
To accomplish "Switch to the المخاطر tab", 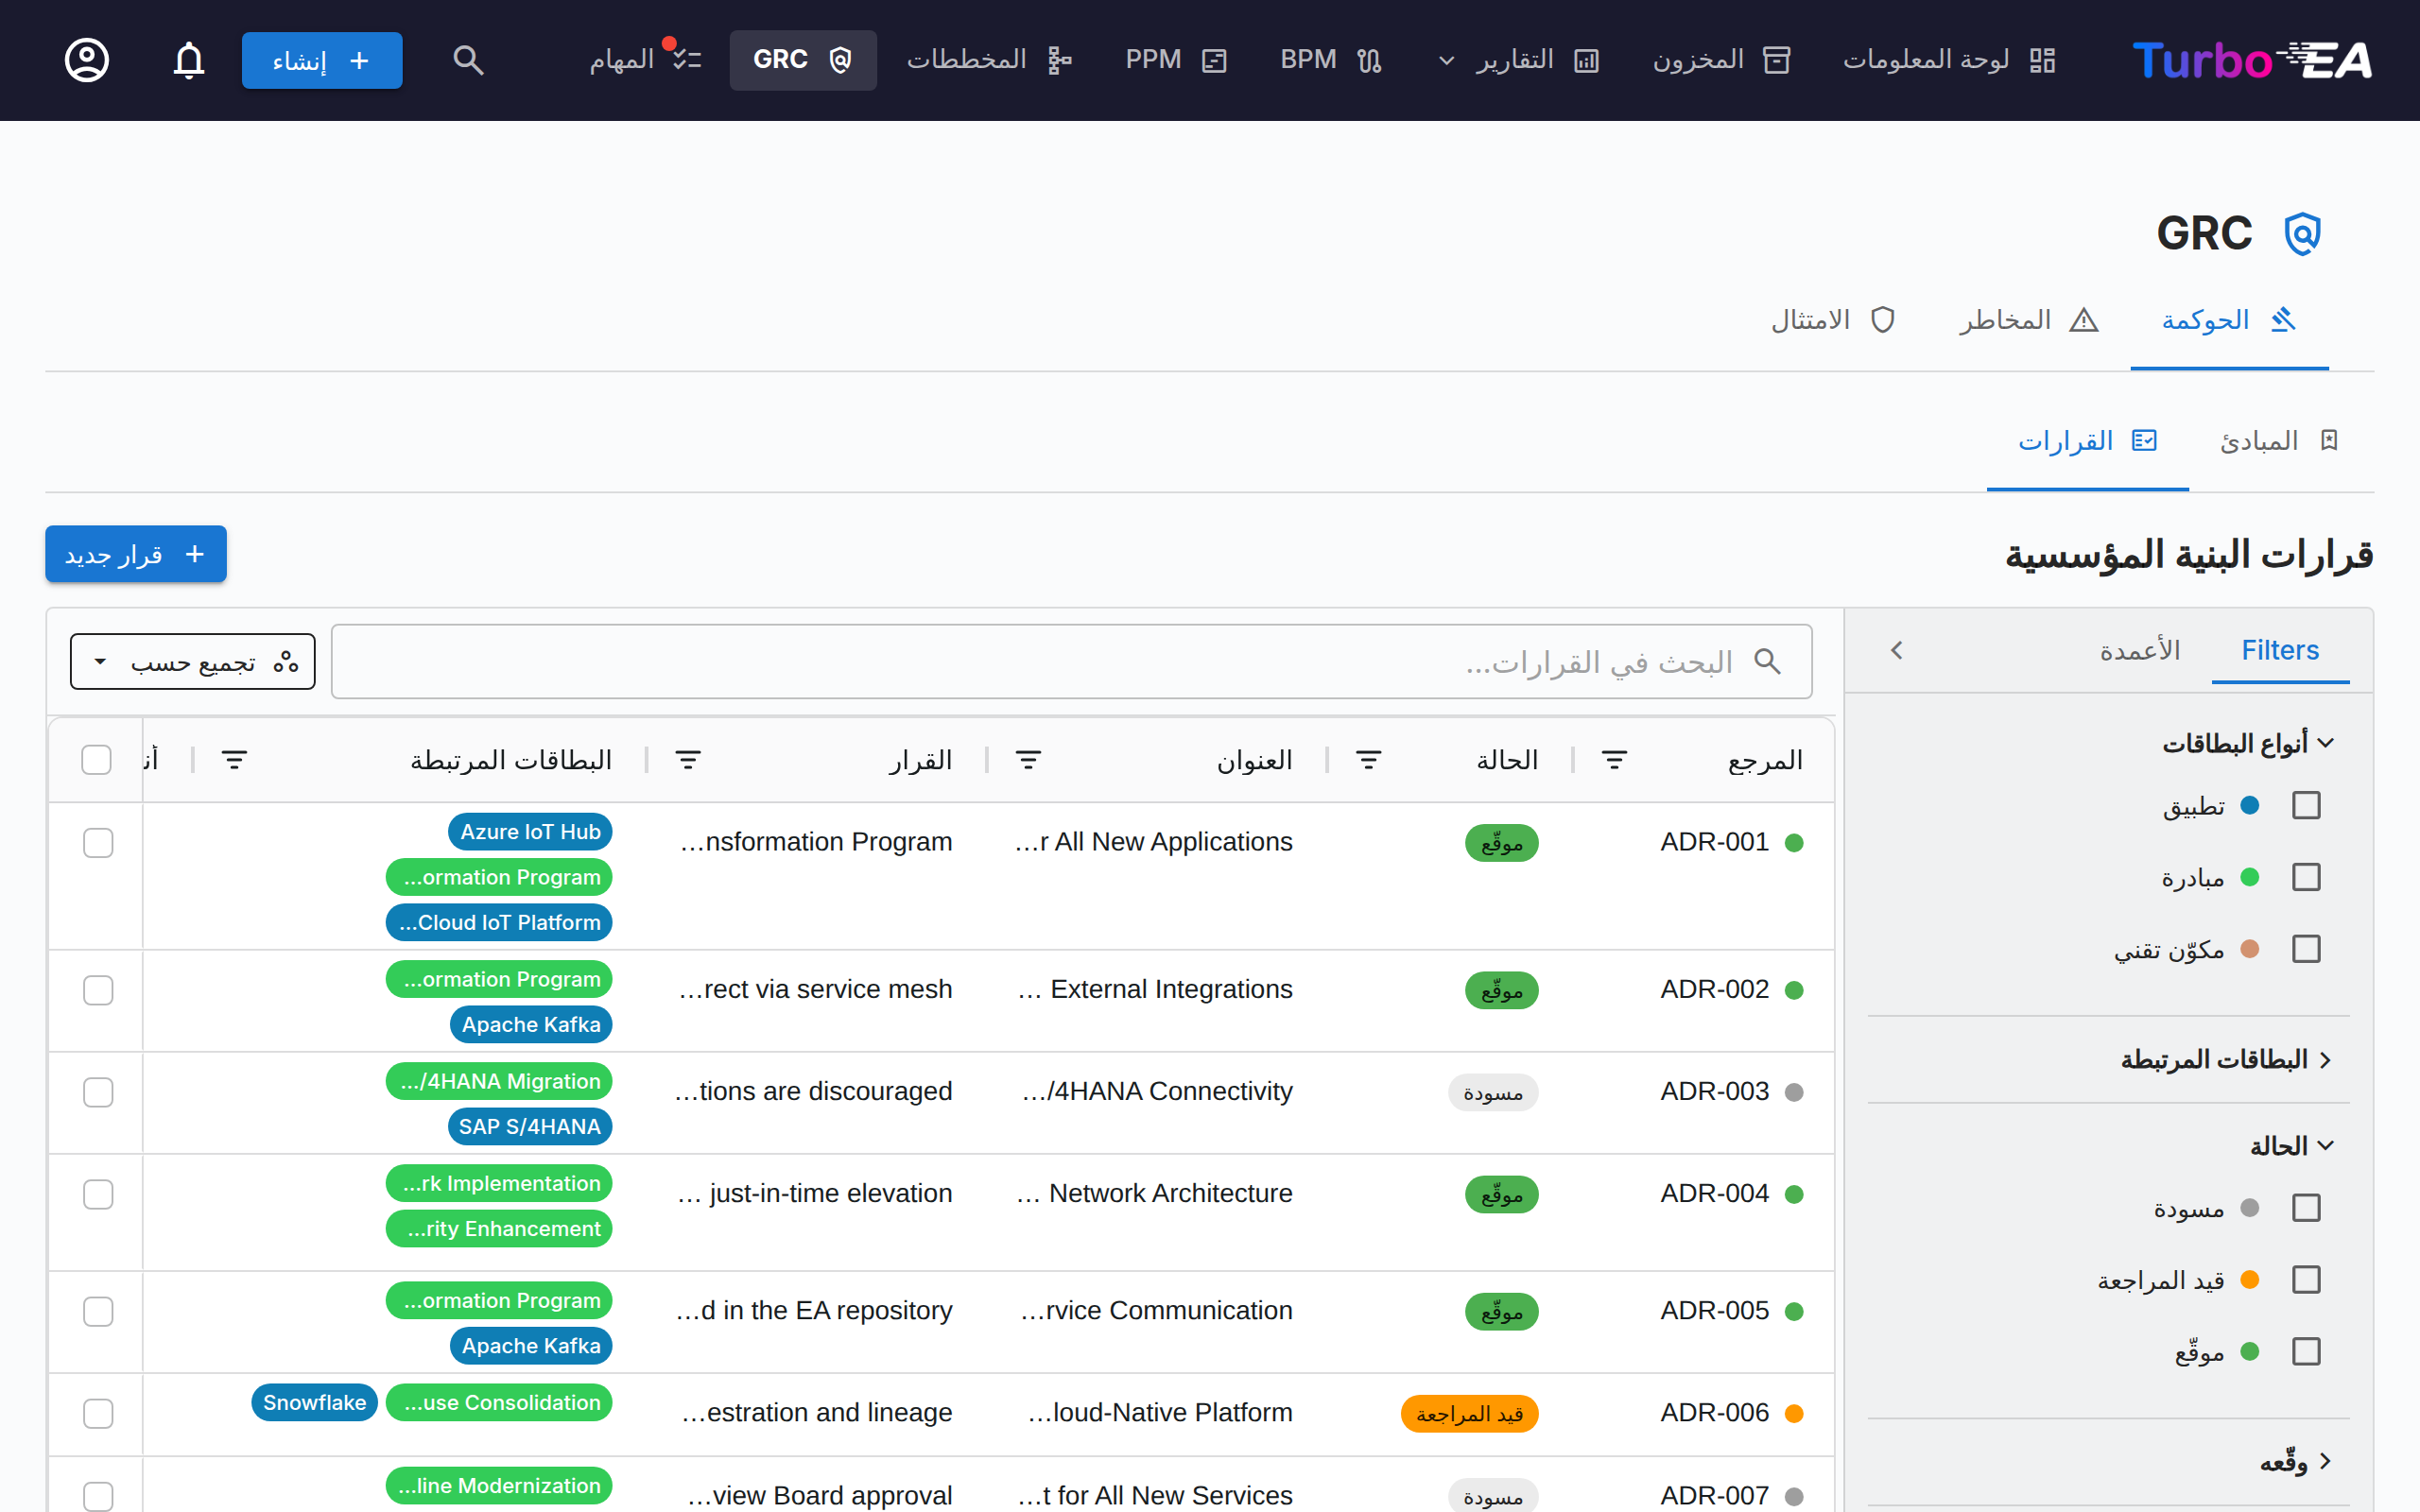I will point(2029,320).
